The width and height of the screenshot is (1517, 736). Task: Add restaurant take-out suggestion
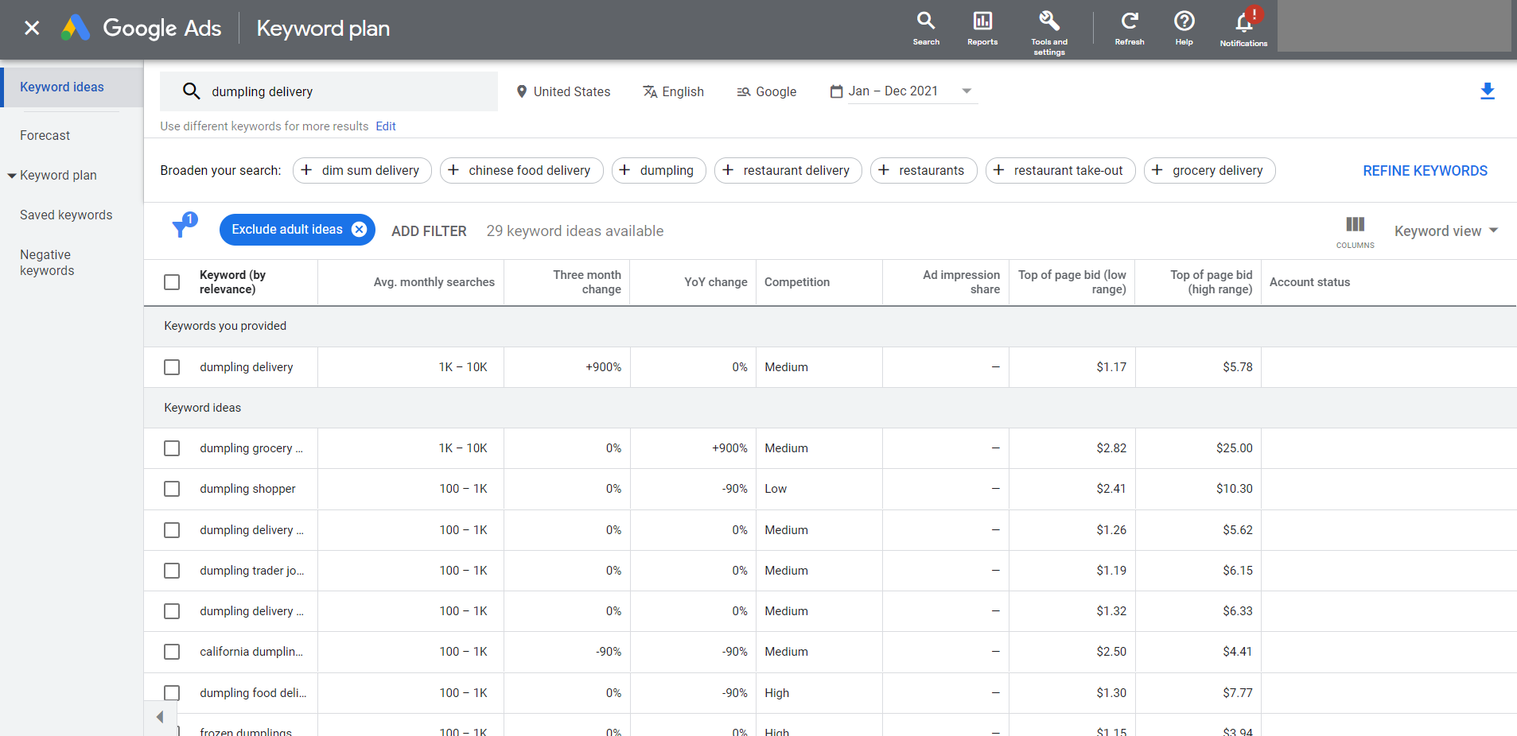(1060, 170)
